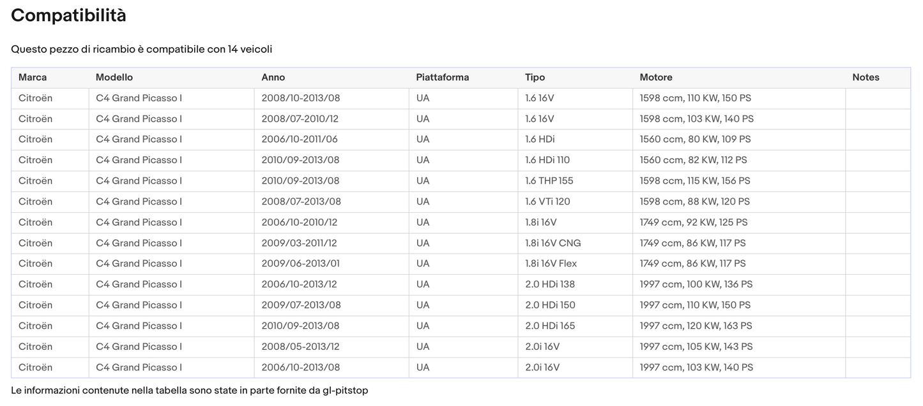Select the 2006/10-2011/06 year cell

pyautogui.click(x=300, y=140)
